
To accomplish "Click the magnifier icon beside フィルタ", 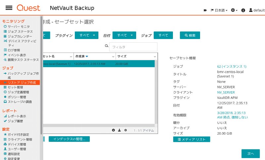I will click(106, 46).
